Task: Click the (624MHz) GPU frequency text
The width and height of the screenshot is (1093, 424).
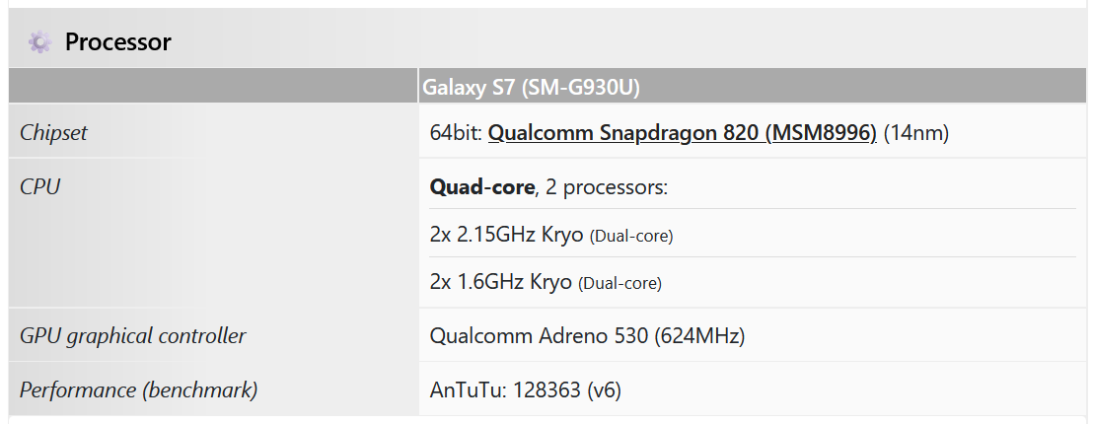Action: pyautogui.click(x=698, y=336)
